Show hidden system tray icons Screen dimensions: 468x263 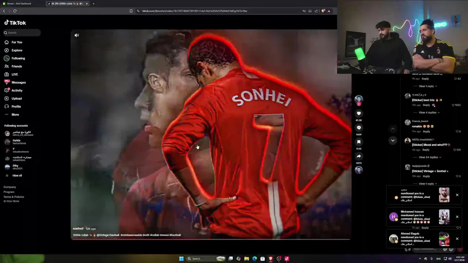[x=420, y=259]
